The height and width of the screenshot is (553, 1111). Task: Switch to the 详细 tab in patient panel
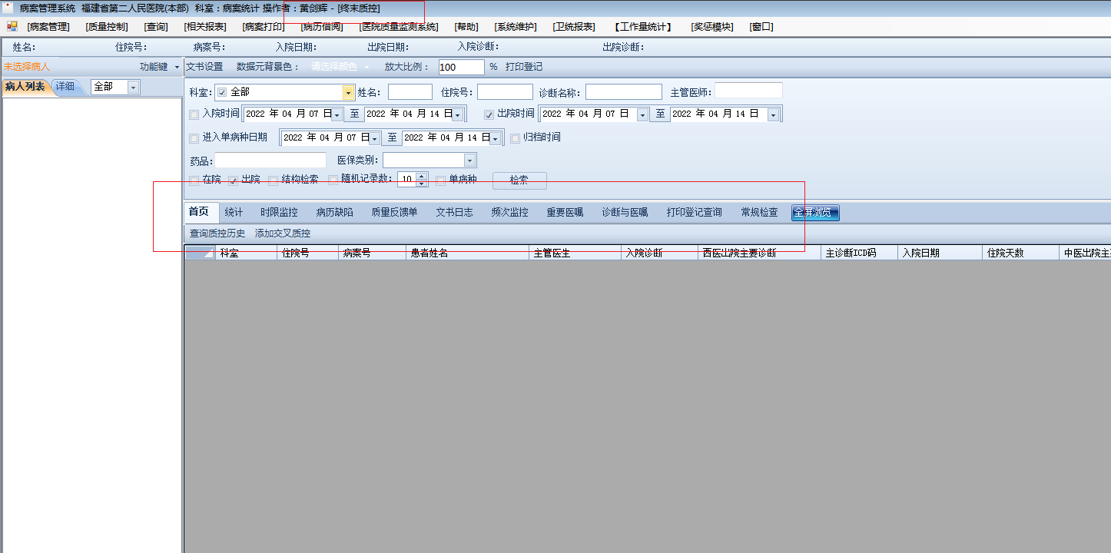[x=65, y=87]
